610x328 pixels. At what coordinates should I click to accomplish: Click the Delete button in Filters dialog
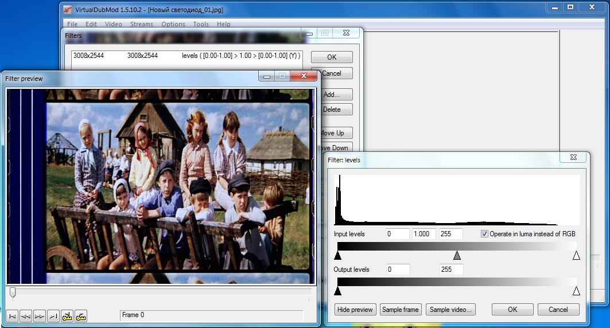coord(332,110)
